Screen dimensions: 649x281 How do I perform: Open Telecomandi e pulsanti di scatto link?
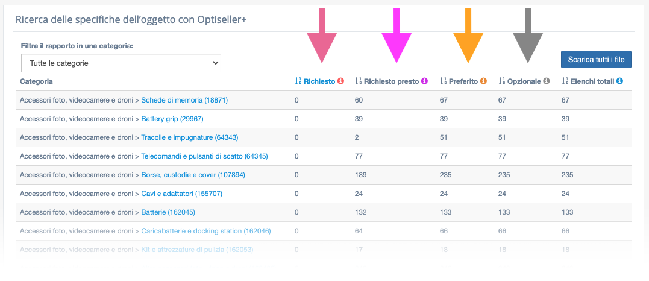pyautogui.click(x=204, y=156)
